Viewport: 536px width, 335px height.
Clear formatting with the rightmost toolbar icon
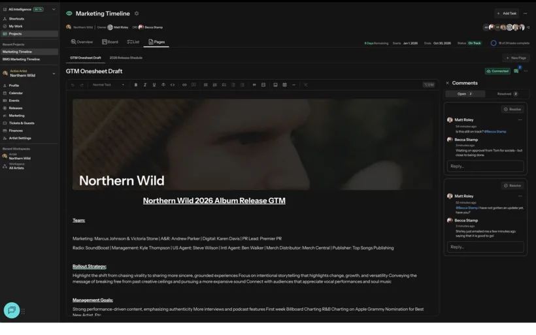click(306, 85)
